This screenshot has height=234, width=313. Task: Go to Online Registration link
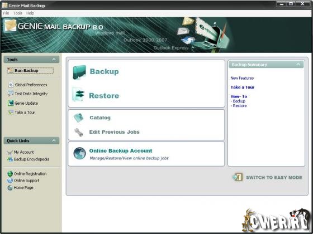pyautogui.click(x=30, y=174)
